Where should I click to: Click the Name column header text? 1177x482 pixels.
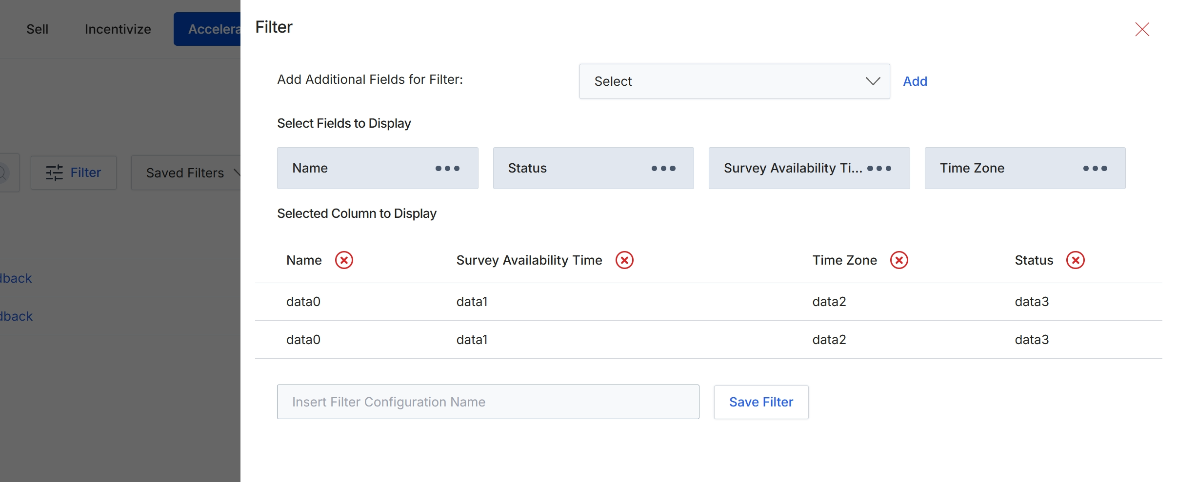pos(304,260)
